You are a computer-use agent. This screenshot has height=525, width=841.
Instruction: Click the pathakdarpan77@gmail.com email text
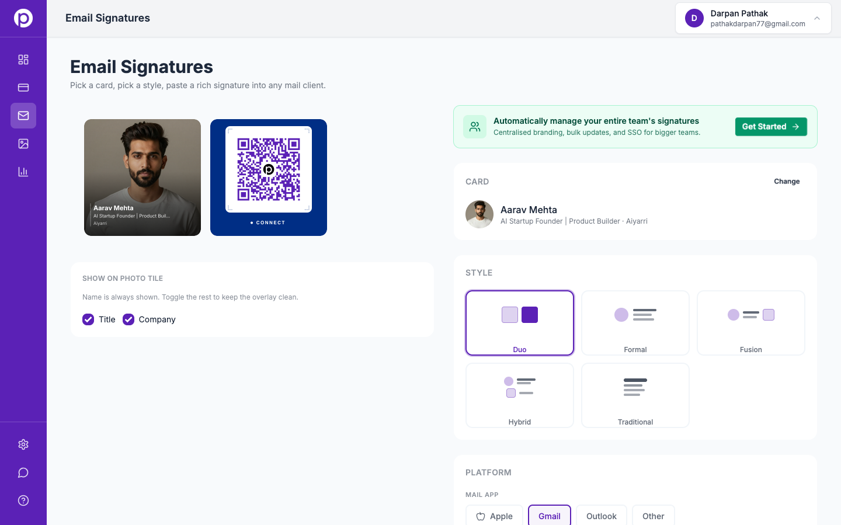(758, 24)
